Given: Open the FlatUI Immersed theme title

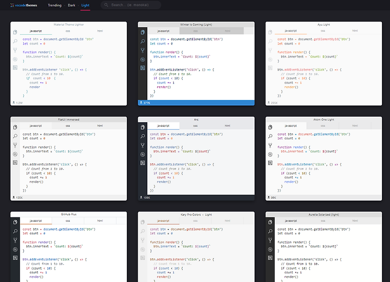Looking at the screenshot, I should [69, 119].
